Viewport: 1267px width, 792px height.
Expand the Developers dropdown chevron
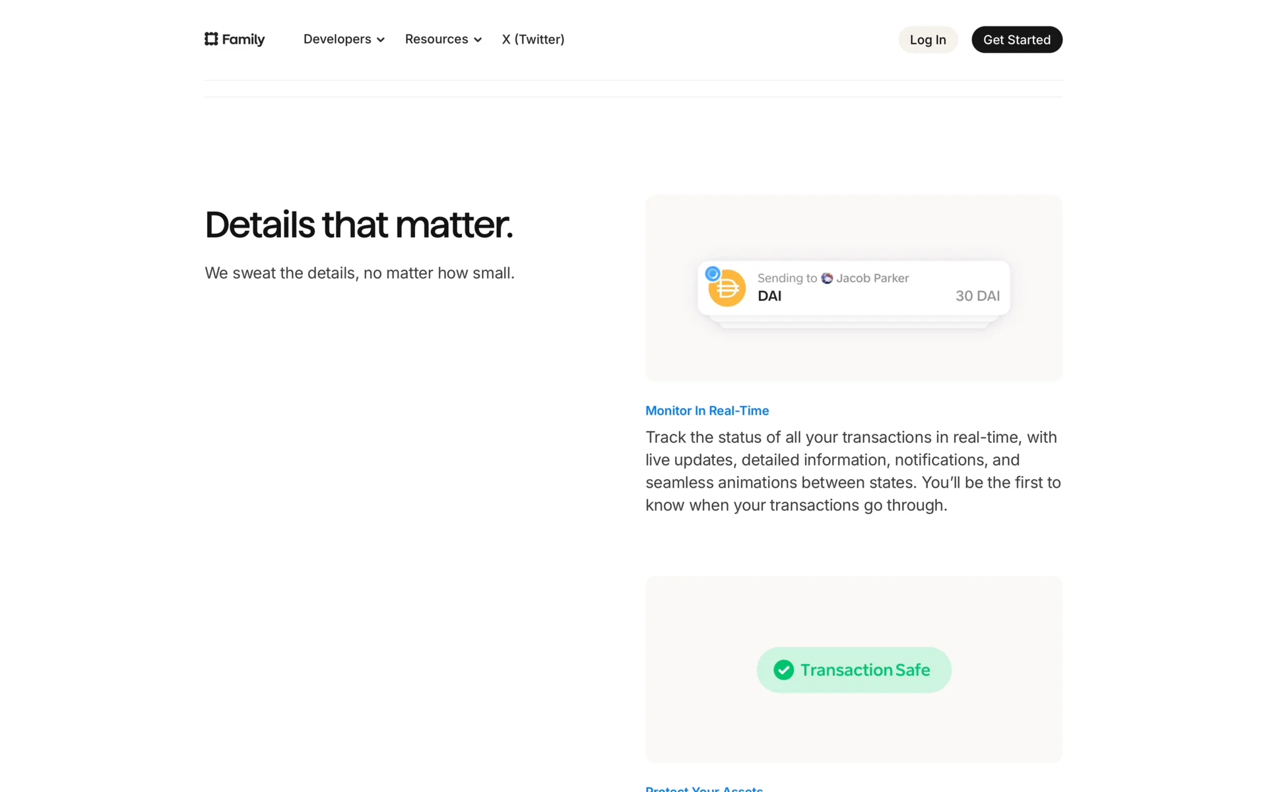[381, 40]
